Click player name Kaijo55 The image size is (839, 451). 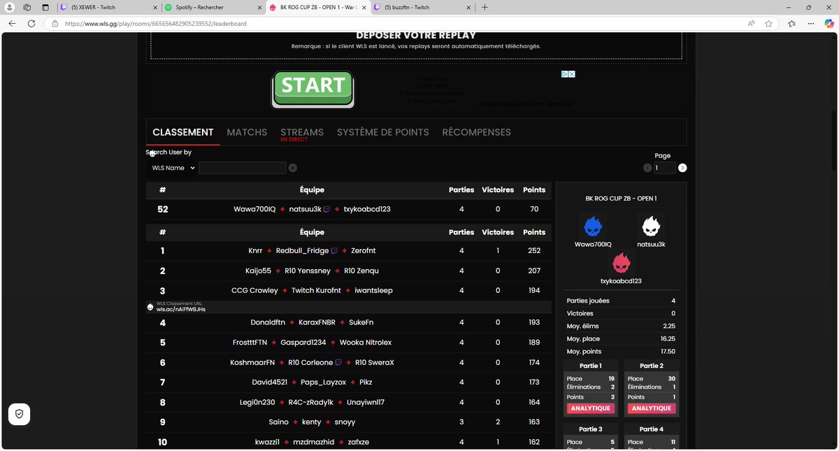coord(258,271)
